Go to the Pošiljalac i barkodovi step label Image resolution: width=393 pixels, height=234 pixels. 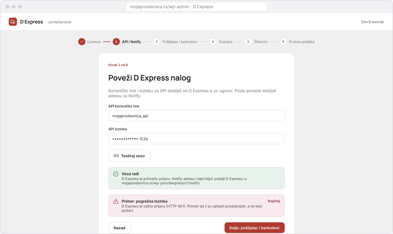[180, 42]
